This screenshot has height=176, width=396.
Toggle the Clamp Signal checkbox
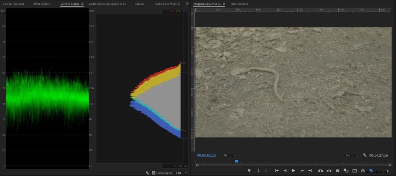154,173
